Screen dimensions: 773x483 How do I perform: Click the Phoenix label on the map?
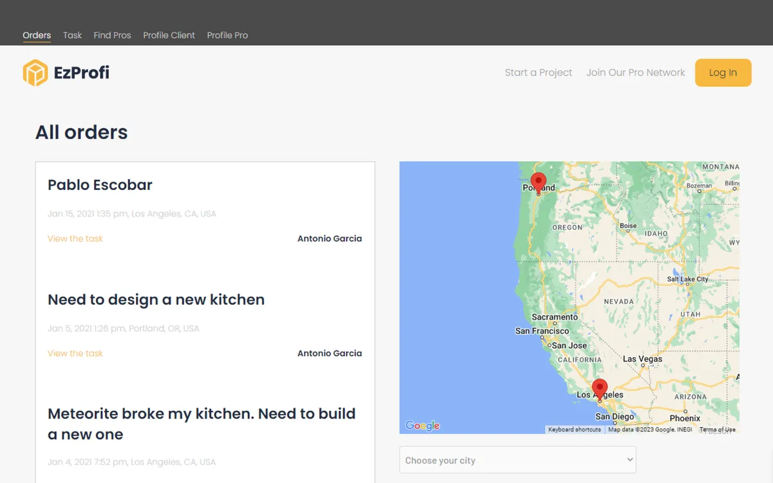(x=685, y=419)
